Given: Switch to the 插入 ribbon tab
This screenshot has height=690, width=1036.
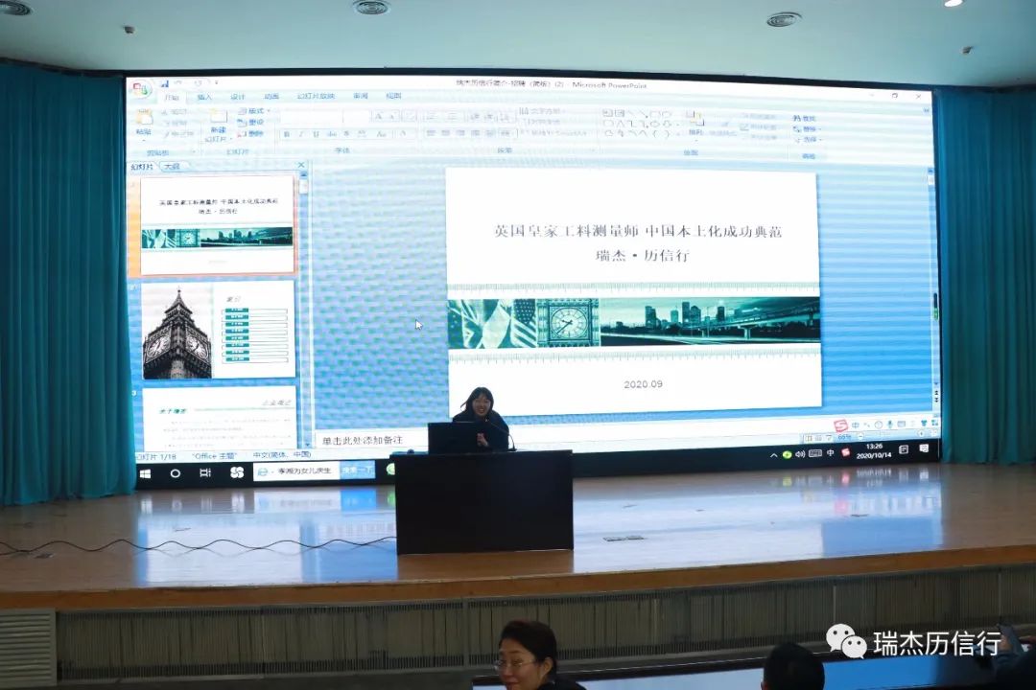Looking at the screenshot, I should coord(204,97).
